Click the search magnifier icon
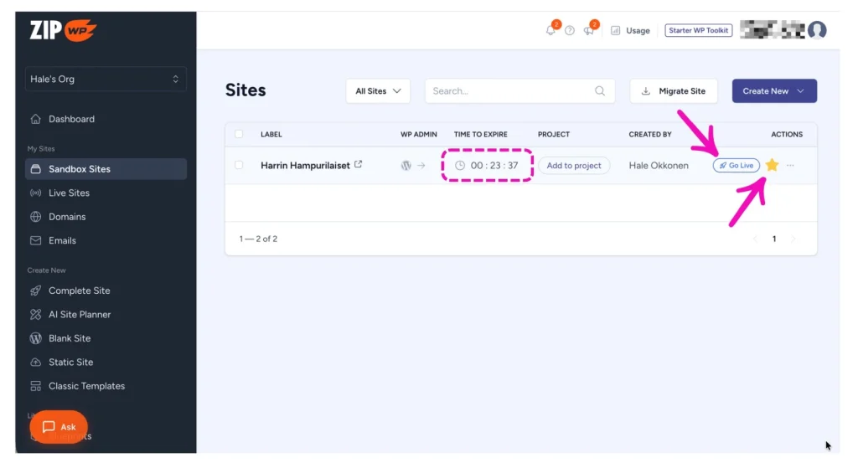This screenshot has width=858, height=468. tap(600, 91)
